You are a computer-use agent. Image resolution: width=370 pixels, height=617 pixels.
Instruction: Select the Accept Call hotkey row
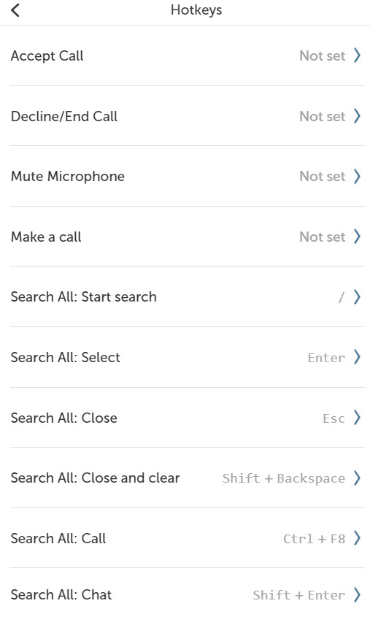coord(187,56)
